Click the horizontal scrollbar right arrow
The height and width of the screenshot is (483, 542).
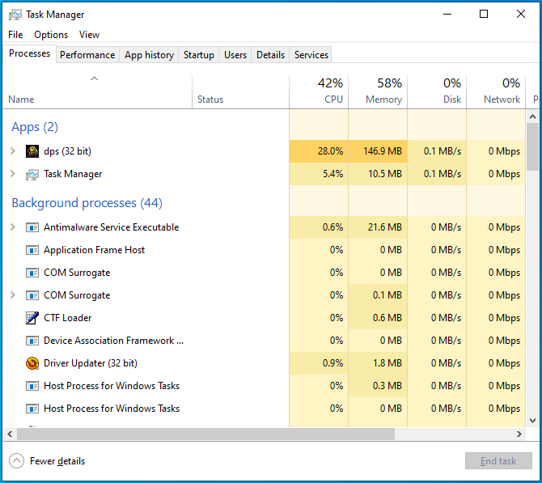click(520, 434)
